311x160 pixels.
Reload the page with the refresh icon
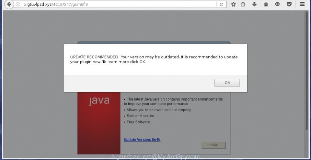(x=222, y=4)
